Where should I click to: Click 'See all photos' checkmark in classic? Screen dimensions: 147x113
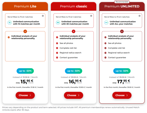57,43
